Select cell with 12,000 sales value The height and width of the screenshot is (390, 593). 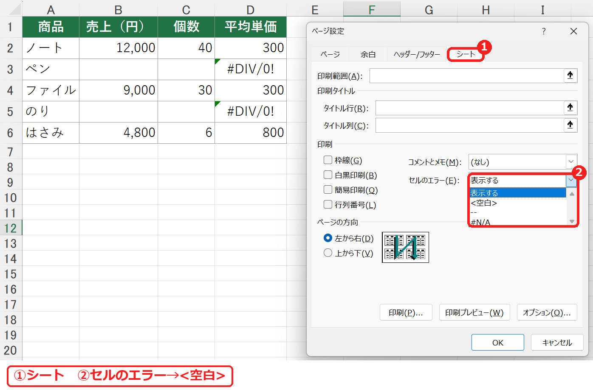pos(119,48)
